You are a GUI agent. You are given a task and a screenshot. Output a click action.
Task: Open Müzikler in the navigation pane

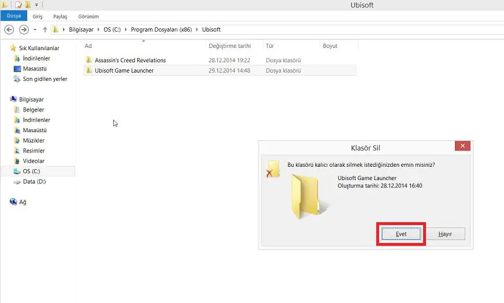34,141
